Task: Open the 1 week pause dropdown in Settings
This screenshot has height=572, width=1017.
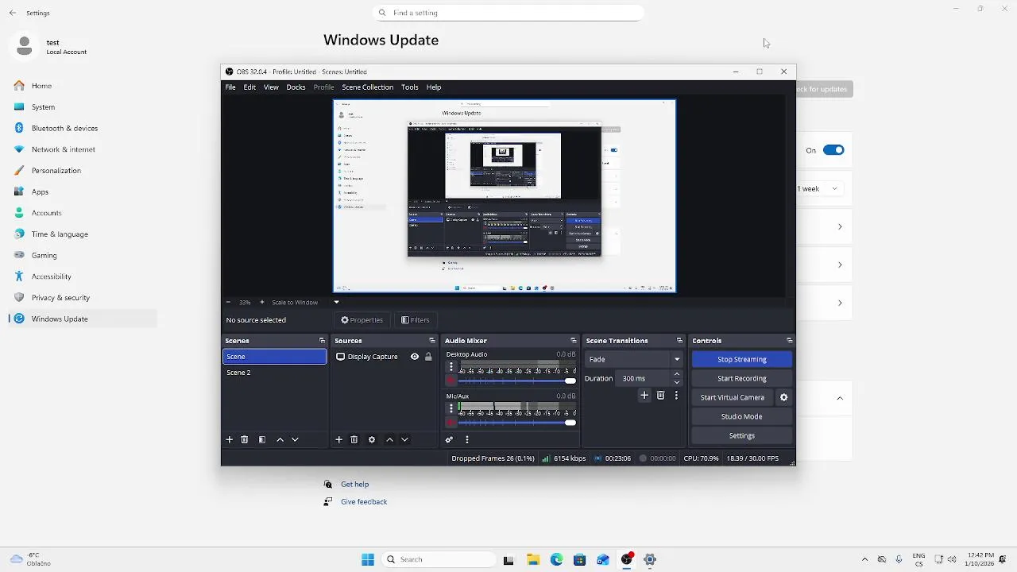Action: [819, 189]
